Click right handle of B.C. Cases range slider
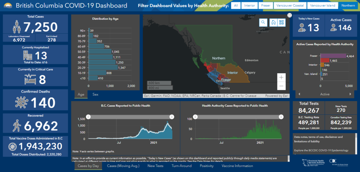The width and height of the screenshot is (360, 172). [x=172, y=117]
